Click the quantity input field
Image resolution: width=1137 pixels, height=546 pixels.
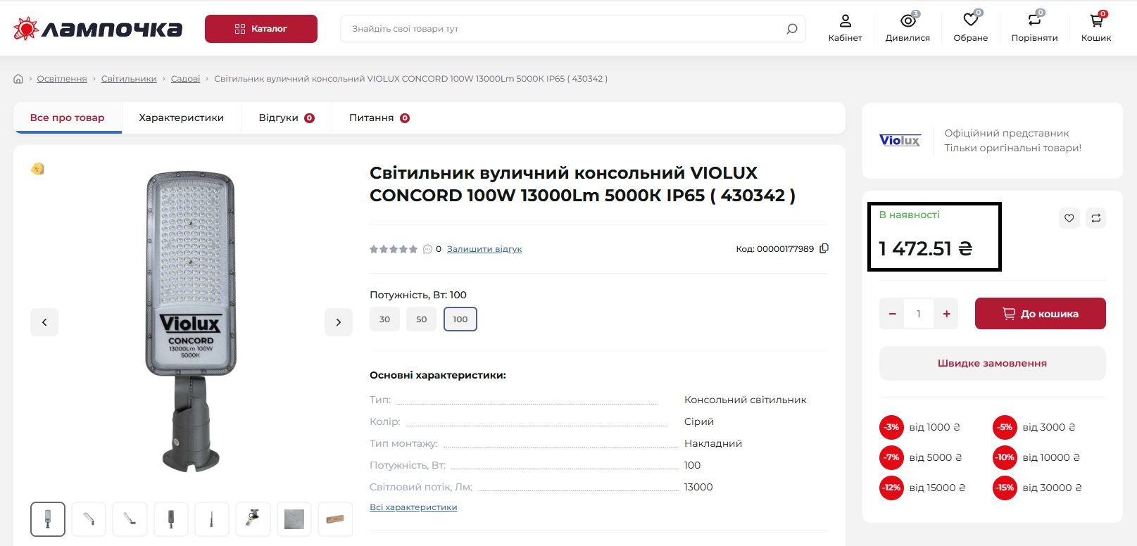tap(919, 314)
